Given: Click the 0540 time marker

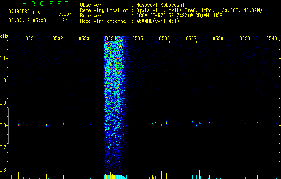Looking at the screenshot, I should [272, 38].
